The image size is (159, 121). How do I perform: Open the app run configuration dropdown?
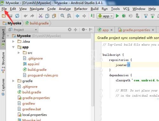105,16
